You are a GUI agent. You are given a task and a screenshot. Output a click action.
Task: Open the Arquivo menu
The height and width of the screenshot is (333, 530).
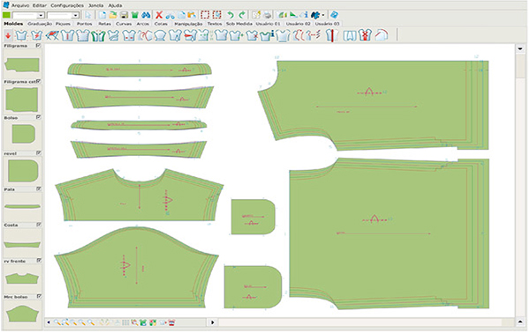click(20, 5)
